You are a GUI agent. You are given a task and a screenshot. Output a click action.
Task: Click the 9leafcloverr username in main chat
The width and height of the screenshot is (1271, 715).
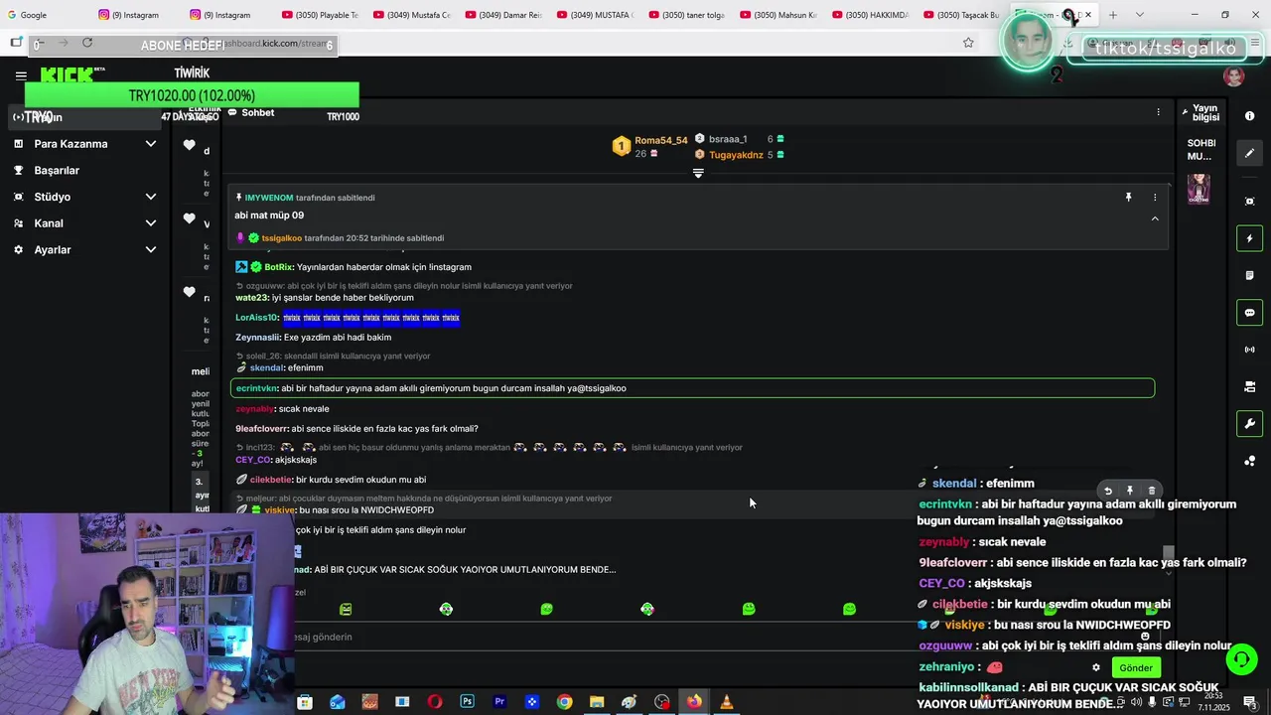pyautogui.click(x=260, y=429)
